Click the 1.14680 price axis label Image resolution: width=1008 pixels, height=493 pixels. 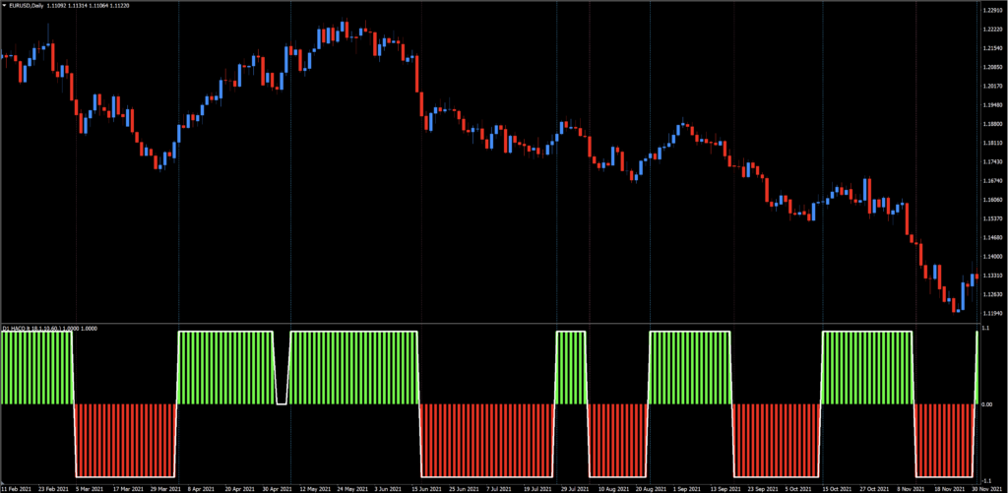(991, 237)
